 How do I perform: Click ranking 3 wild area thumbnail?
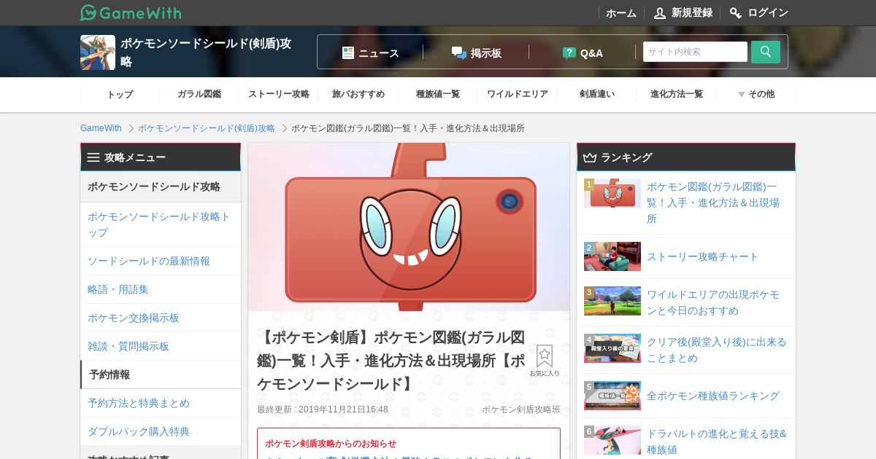point(612,301)
